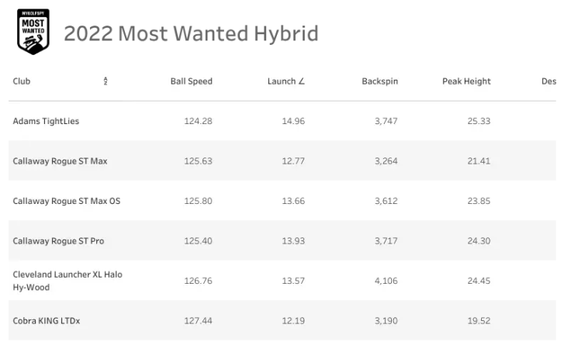Select the Cobra KING LTDx row
Screen dimensions: 571x352
pos(282,320)
